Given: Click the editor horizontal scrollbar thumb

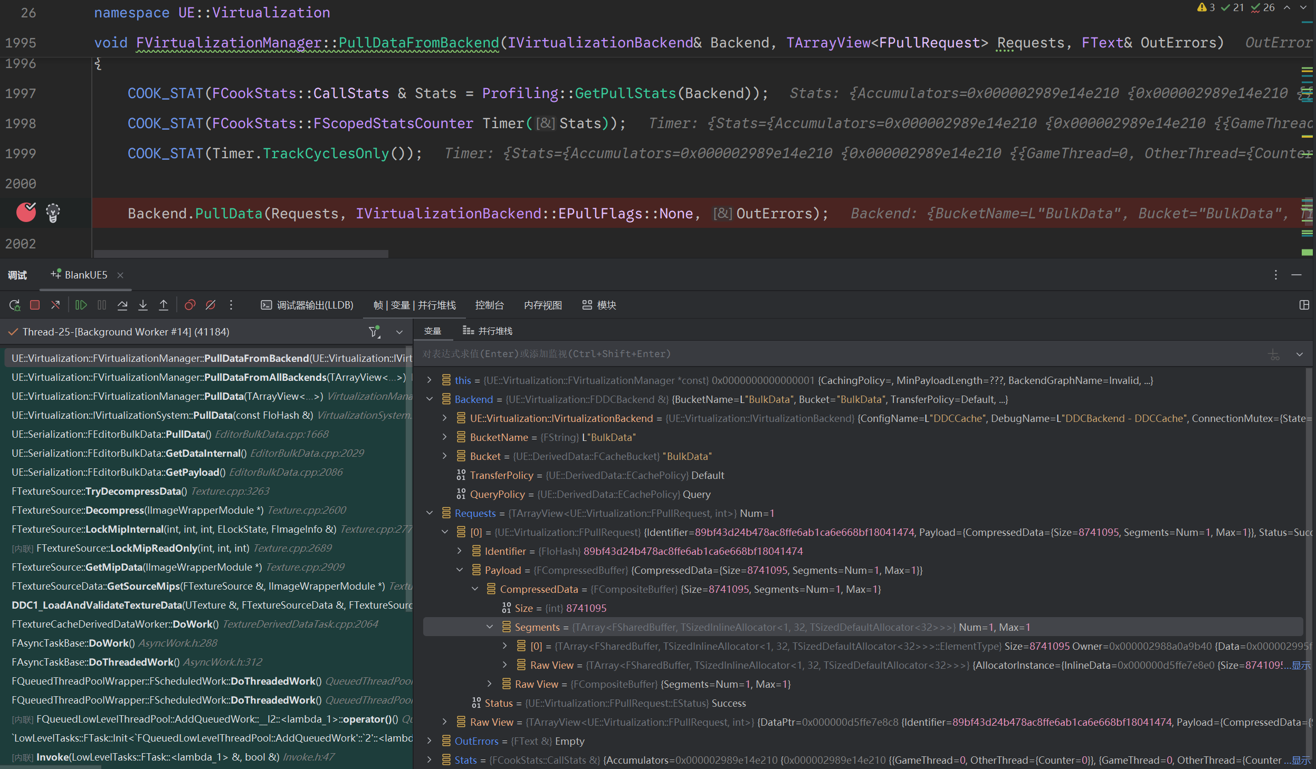Looking at the screenshot, I should coord(241,254).
